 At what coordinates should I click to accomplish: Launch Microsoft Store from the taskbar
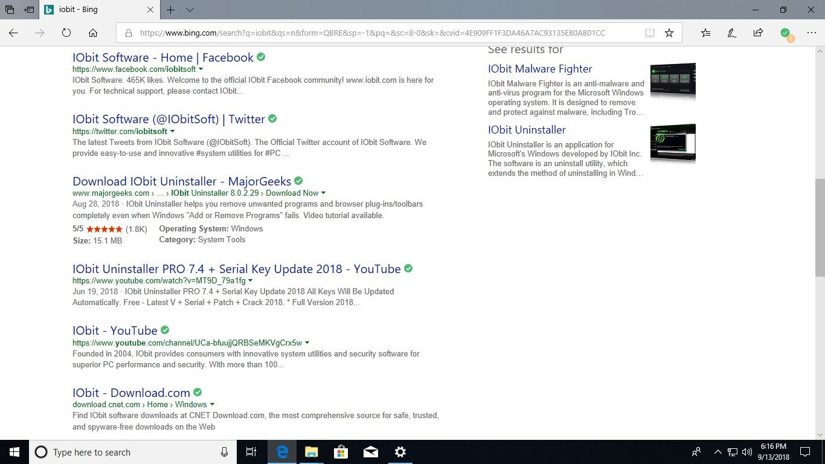[x=341, y=452]
